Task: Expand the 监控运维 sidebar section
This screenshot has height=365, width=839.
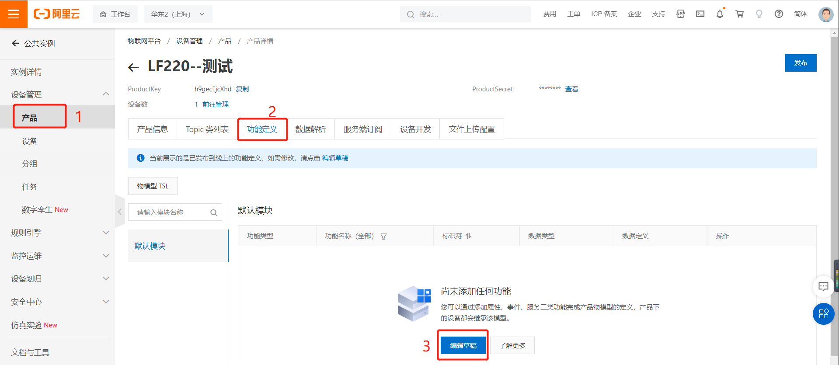Action: click(x=106, y=256)
